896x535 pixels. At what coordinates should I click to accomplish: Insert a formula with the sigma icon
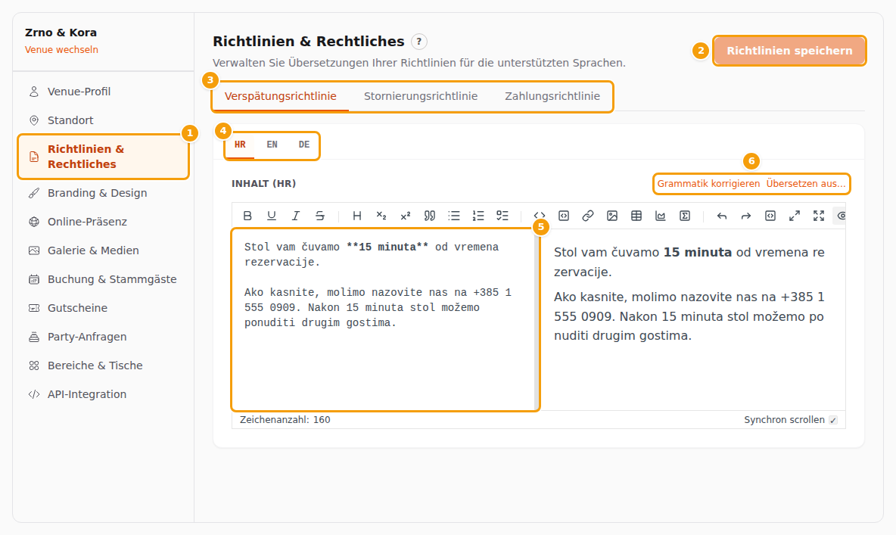click(685, 216)
